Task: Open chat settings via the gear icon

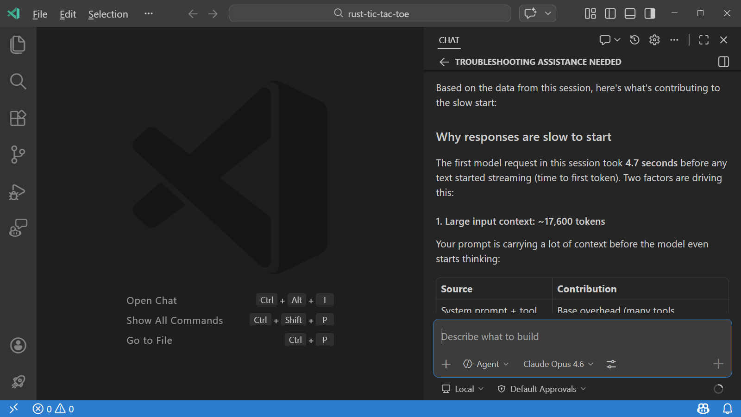Action: coord(654,40)
